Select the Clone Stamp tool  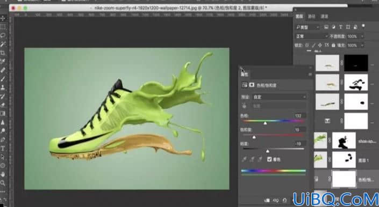pos(3,87)
